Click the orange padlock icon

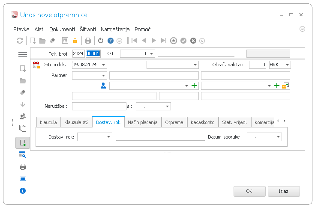point(75,41)
